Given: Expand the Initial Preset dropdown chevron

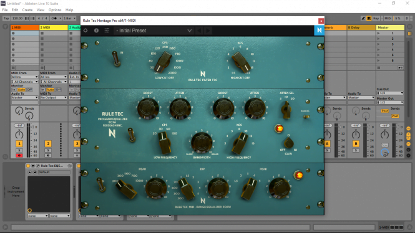Looking at the screenshot, I should [190, 31].
